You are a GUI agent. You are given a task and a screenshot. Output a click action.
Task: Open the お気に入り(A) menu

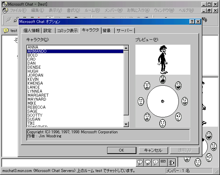(138, 10)
